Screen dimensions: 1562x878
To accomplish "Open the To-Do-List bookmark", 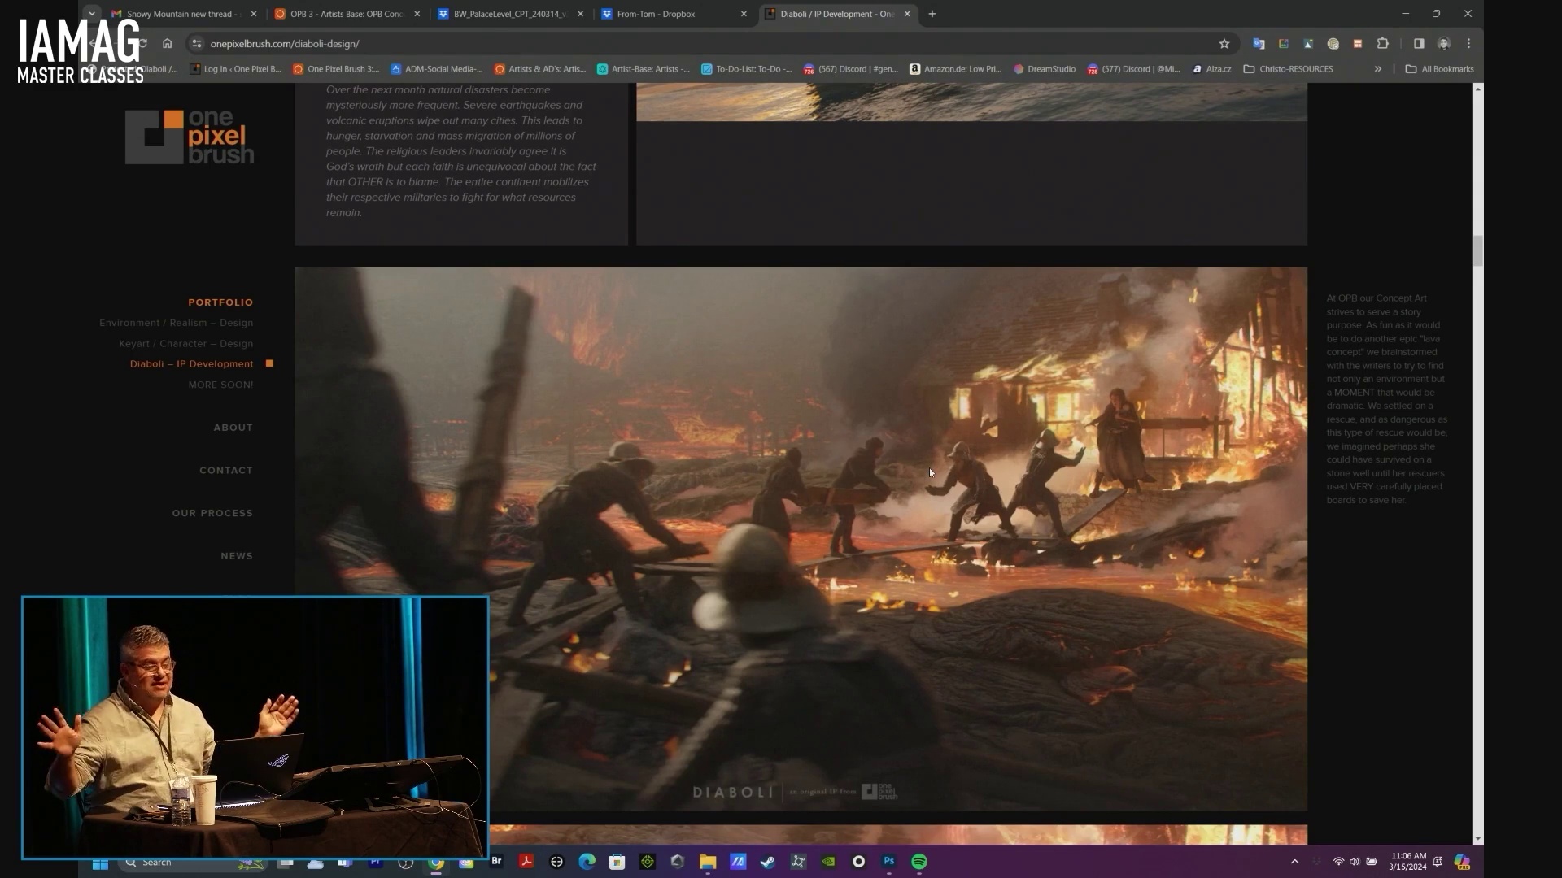I will point(747,69).
